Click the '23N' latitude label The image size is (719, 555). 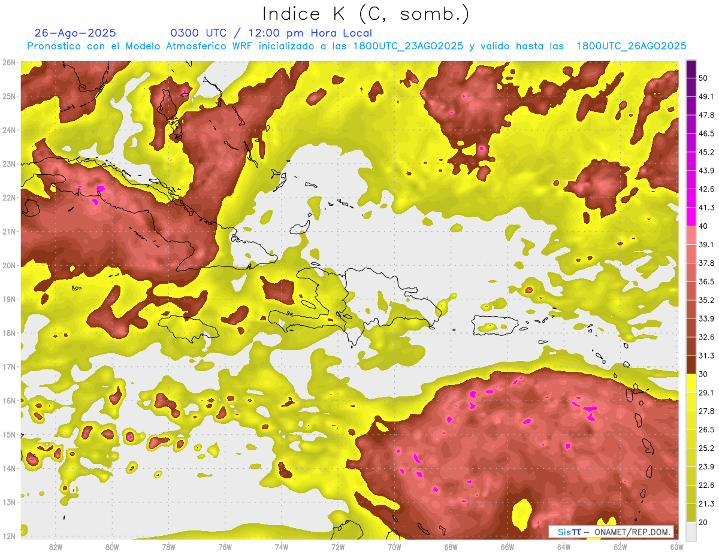9,164
